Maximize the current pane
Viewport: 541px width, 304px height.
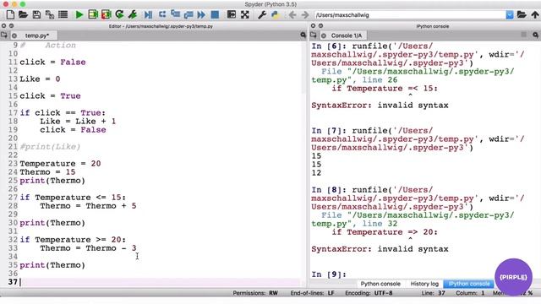231,14
